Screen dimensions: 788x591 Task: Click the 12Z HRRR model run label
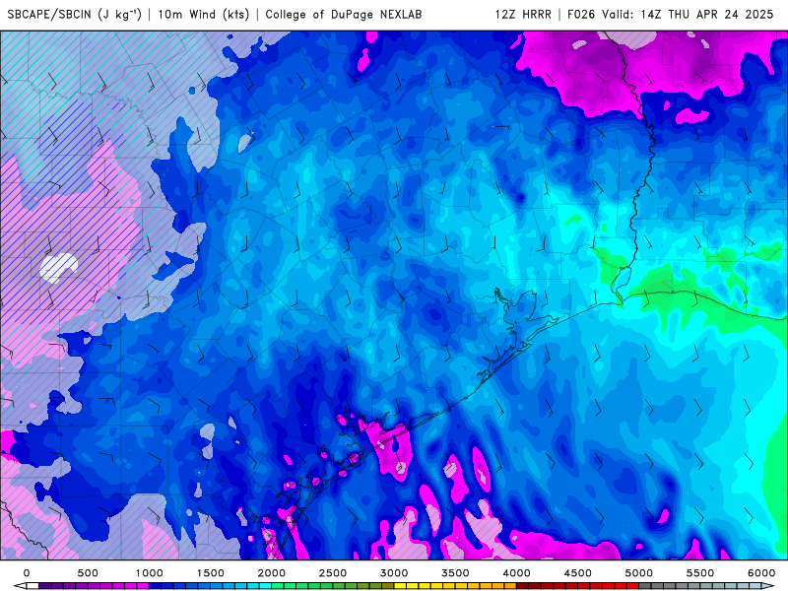click(x=523, y=14)
